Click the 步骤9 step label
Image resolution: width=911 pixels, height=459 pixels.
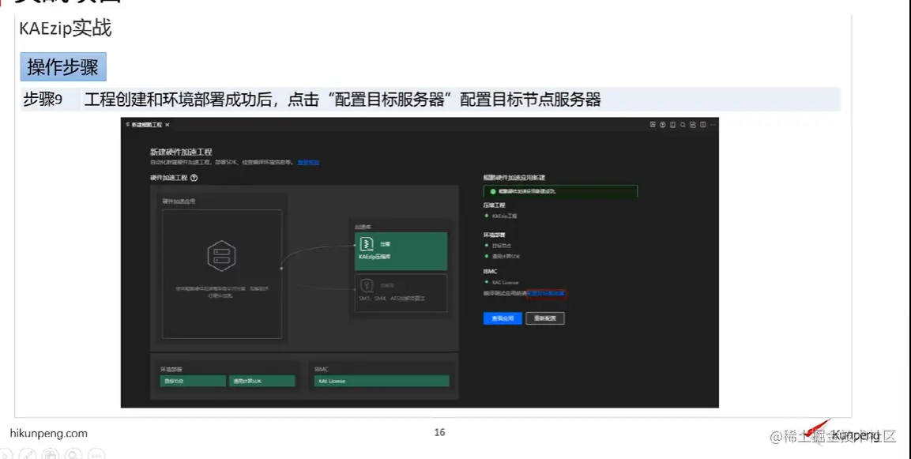pos(43,100)
